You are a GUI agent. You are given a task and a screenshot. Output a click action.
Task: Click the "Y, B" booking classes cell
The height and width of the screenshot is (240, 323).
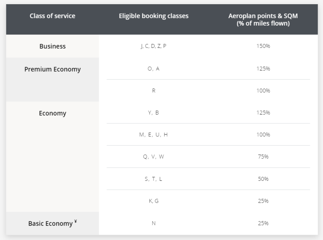click(154, 112)
